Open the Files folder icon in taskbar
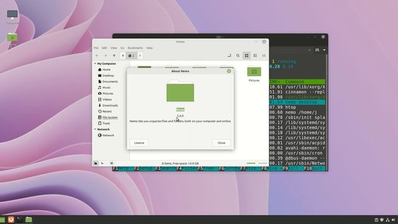Image resolution: width=398 pixels, height=224 pixels. click(29, 220)
